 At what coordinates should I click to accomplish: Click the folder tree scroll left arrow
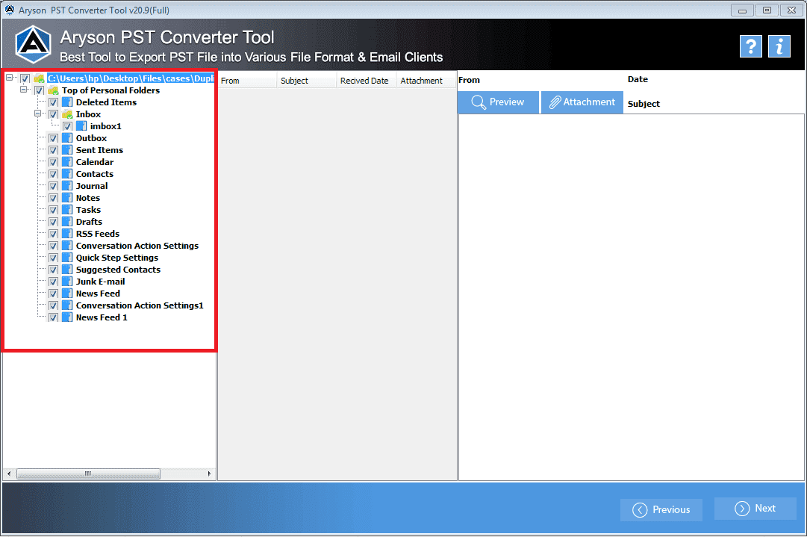click(9, 474)
